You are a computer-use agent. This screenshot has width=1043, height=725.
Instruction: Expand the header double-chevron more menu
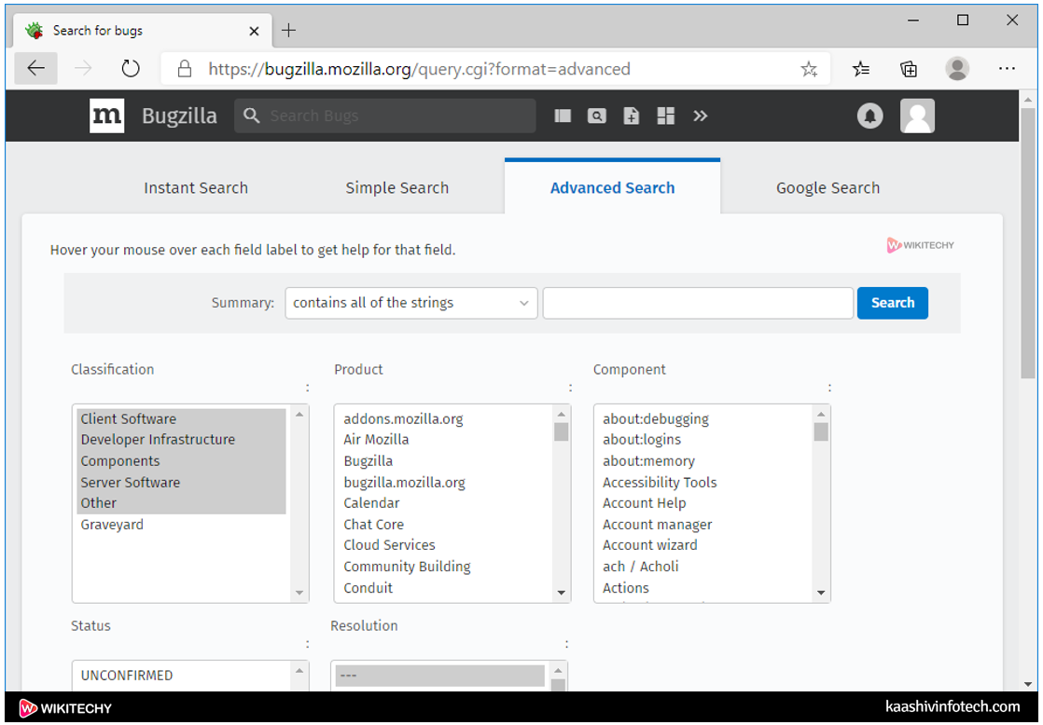click(701, 116)
